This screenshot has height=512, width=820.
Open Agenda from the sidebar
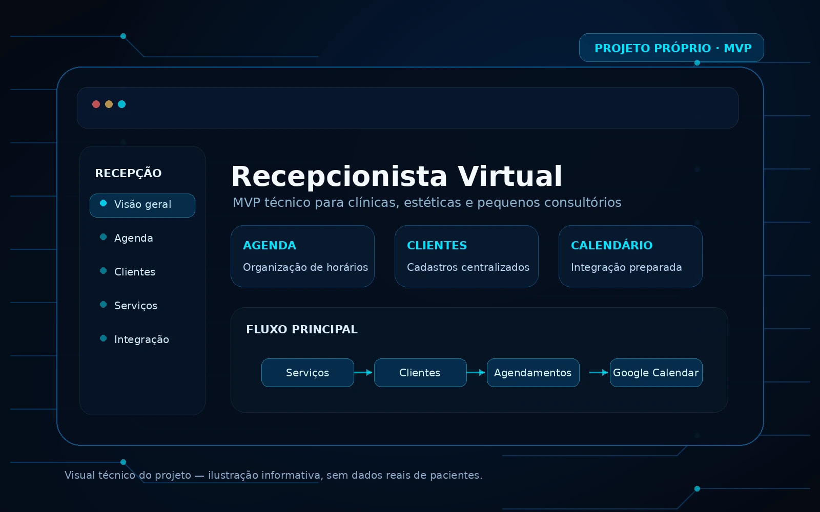(133, 238)
